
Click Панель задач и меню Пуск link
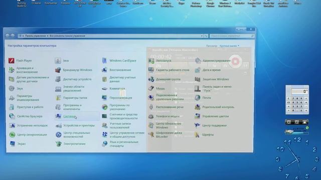click(217, 88)
